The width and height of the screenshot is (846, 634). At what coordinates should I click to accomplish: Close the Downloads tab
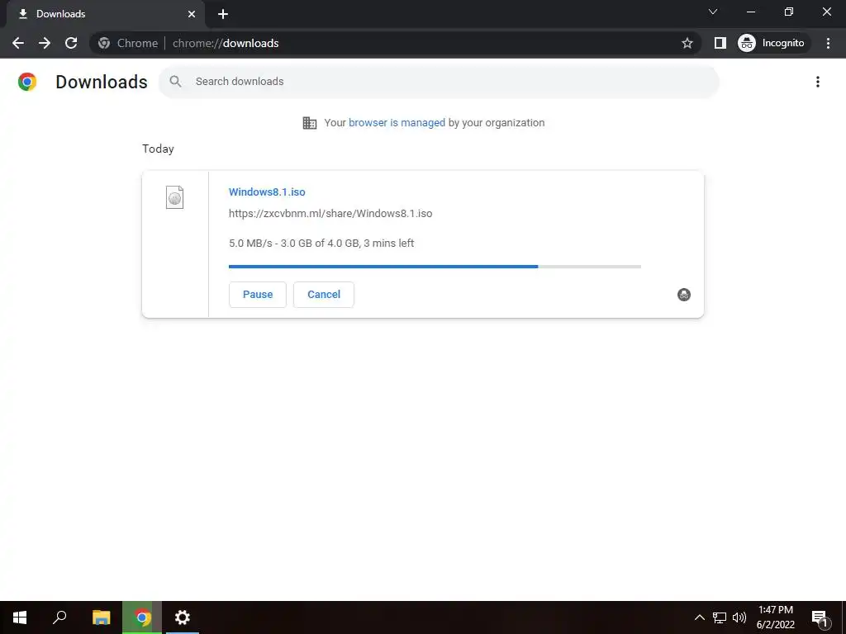(x=192, y=14)
